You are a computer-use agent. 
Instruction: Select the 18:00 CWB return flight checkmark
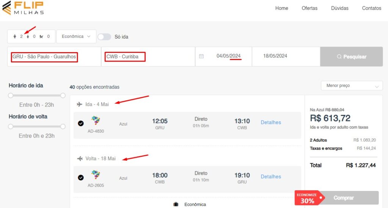point(81,177)
